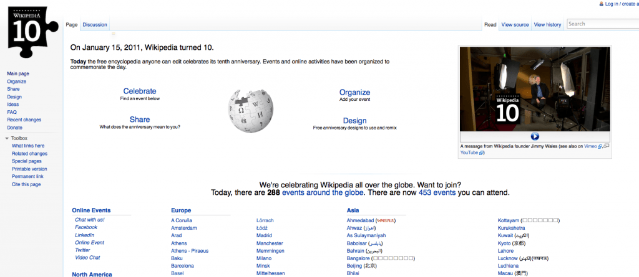This screenshot has height=277, width=639.
Task: Open the Facebook online event link
Action: [x=86, y=227]
